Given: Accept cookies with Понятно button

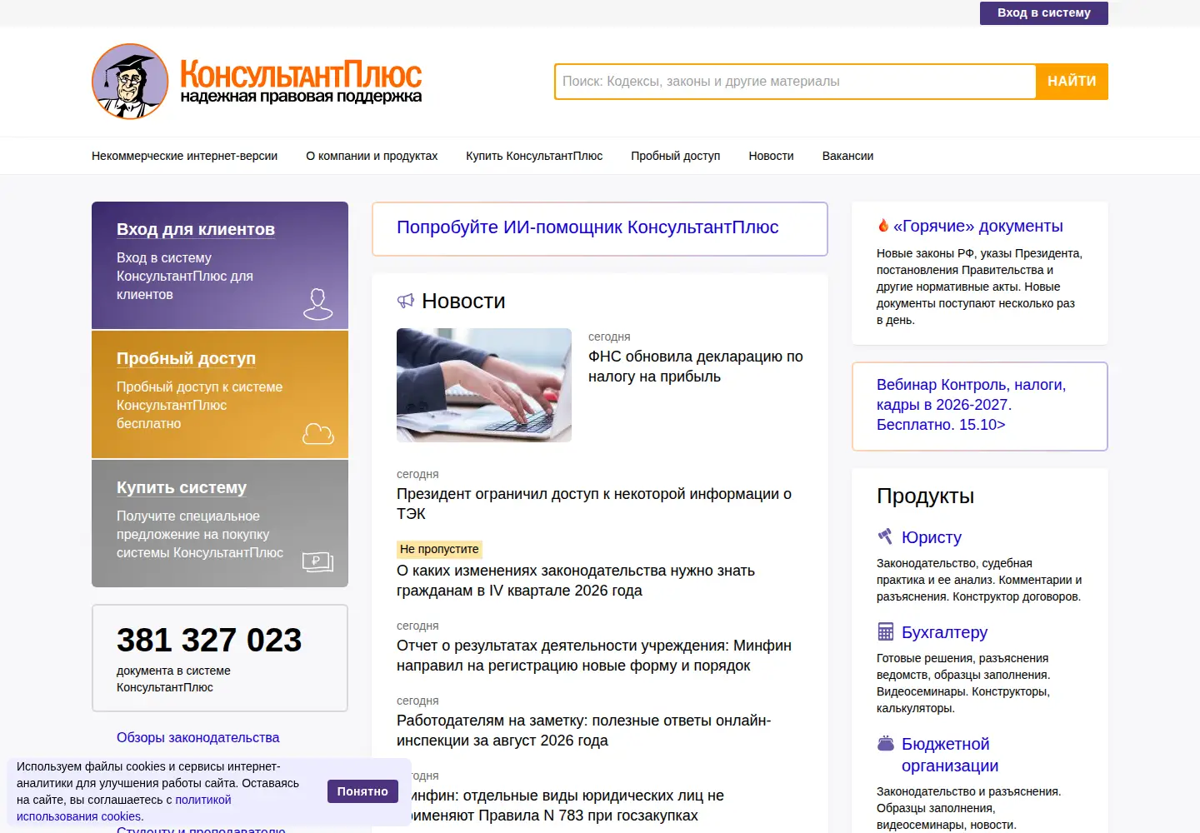Looking at the screenshot, I should [x=362, y=791].
